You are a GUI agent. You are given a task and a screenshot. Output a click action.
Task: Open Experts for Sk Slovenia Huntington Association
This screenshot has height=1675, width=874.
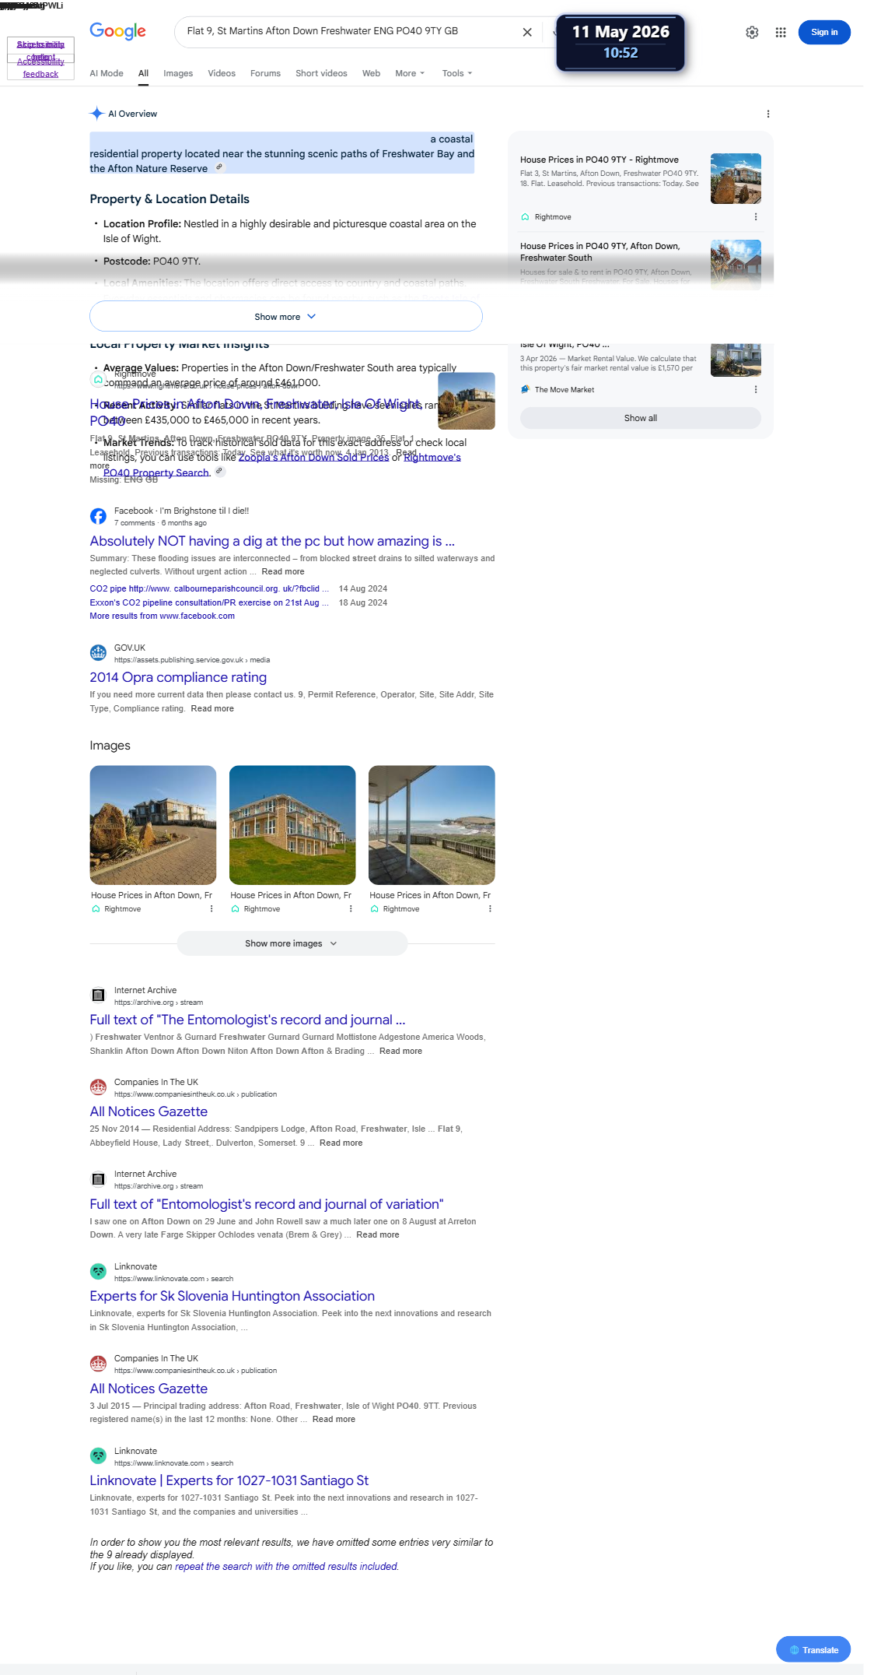click(232, 1296)
